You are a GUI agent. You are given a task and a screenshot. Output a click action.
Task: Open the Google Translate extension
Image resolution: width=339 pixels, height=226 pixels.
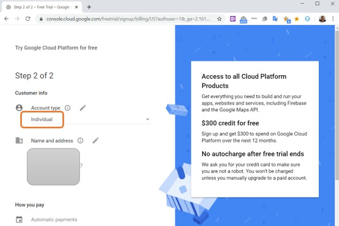point(275,19)
